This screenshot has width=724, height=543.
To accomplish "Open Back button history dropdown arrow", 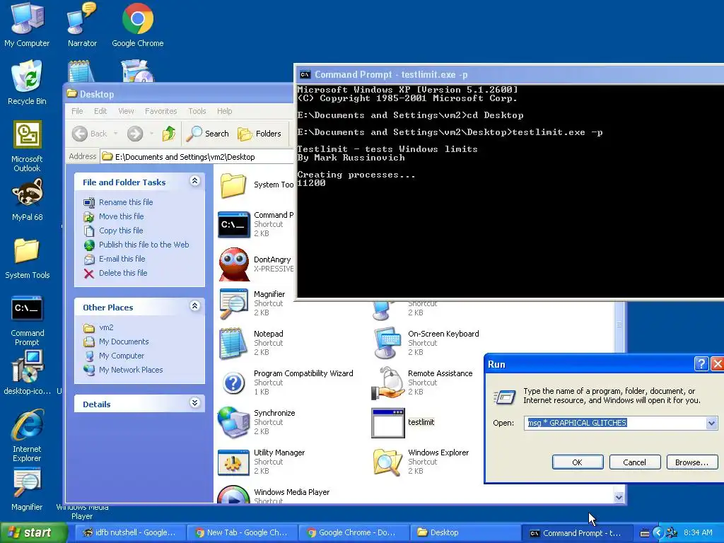I will pos(115,134).
